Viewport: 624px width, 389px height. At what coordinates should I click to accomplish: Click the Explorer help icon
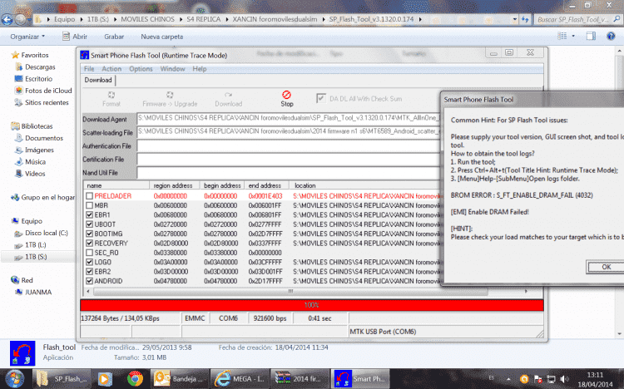[x=611, y=37]
